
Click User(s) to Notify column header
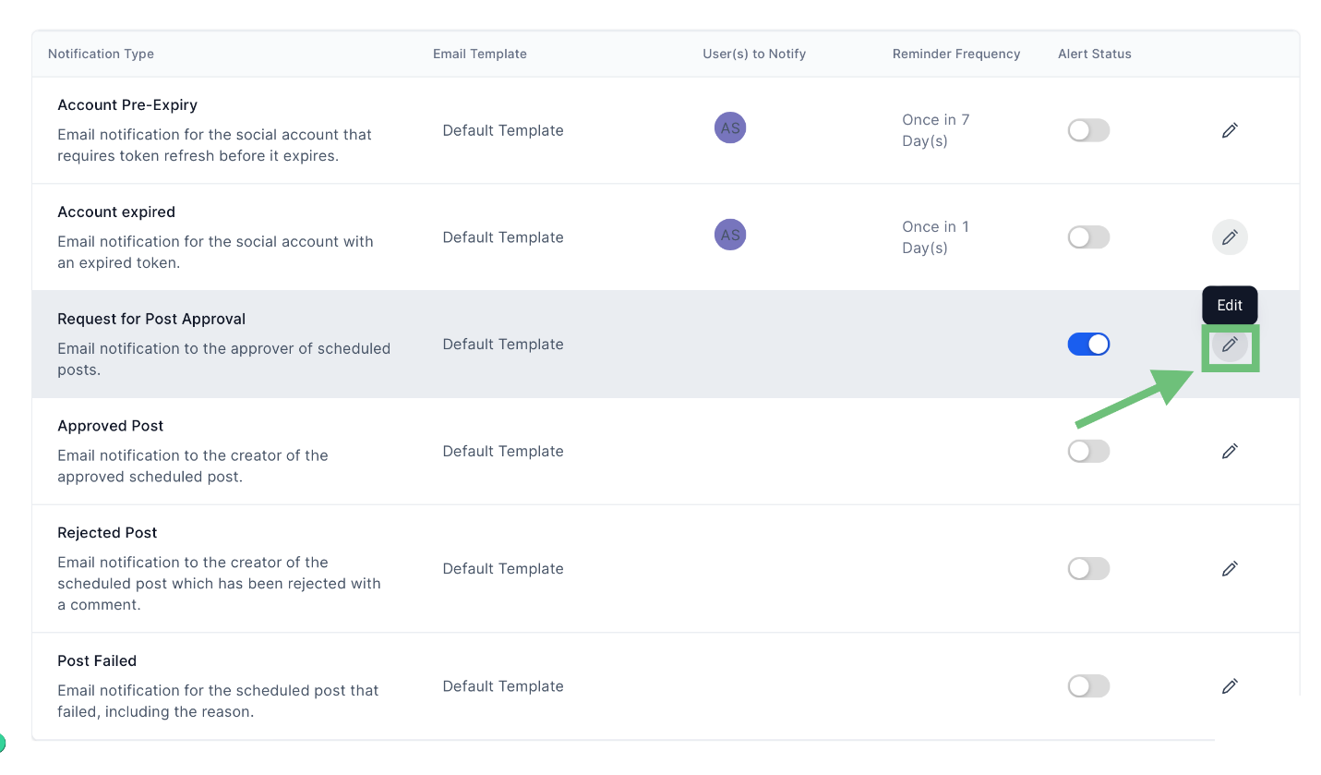(x=754, y=54)
